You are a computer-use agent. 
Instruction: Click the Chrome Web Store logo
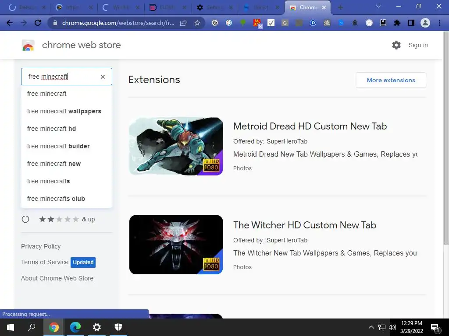(x=28, y=45)
